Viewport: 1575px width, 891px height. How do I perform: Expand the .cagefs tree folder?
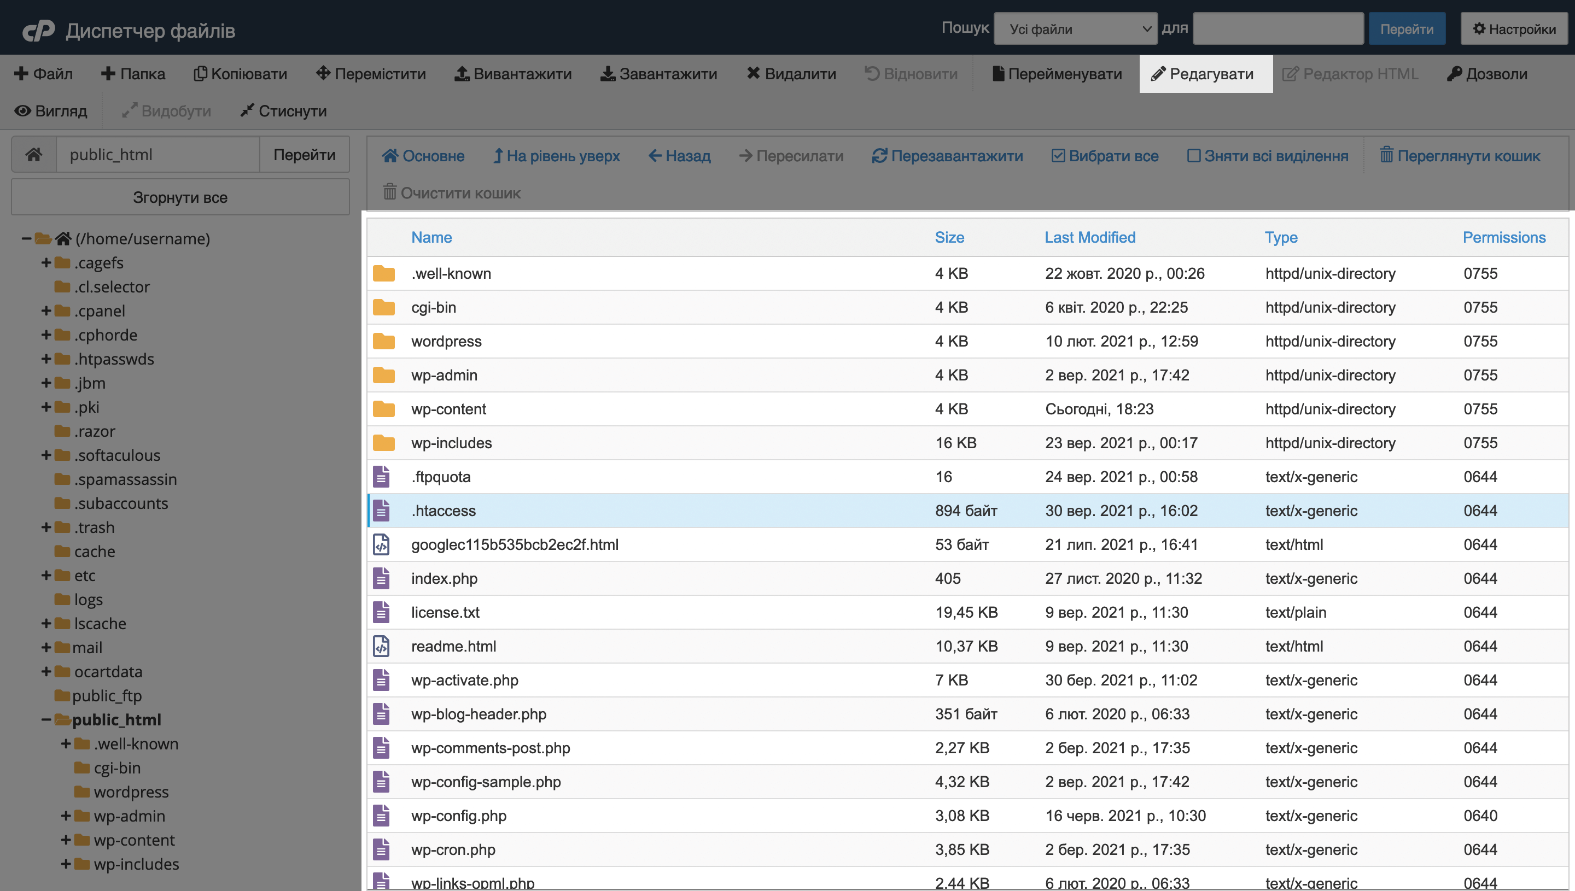pyautogui.click(x=46, y=262)
